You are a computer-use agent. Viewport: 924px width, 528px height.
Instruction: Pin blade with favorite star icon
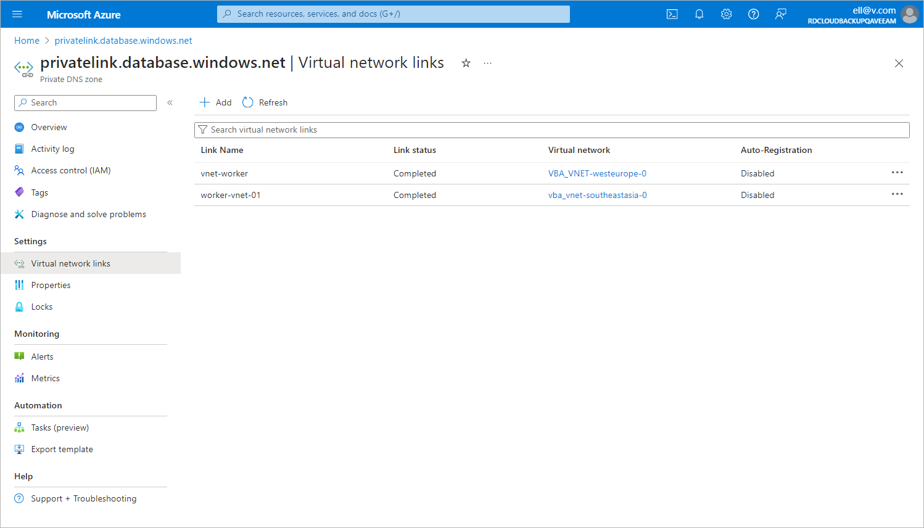tap(466, 63)
